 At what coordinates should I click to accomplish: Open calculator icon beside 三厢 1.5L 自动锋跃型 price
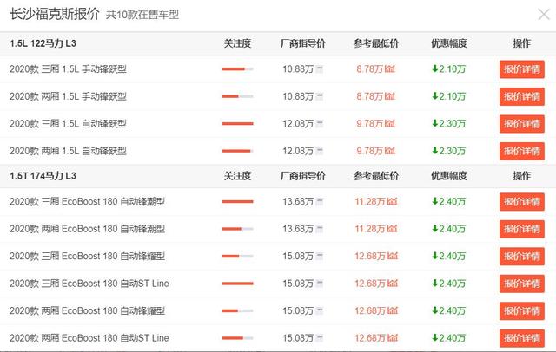320,123
